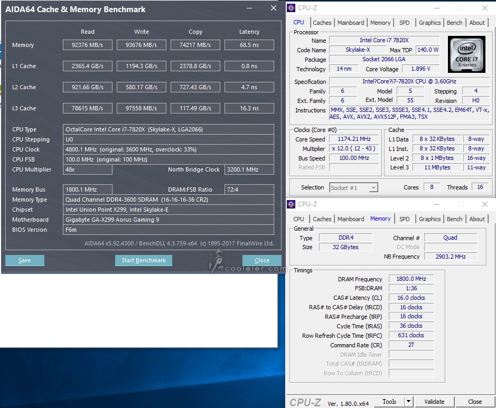The height and width of the screenshot is (408, 496).
Task: Switch to Graphics tab in upper CPU-Z window
Action: [429, 23]
